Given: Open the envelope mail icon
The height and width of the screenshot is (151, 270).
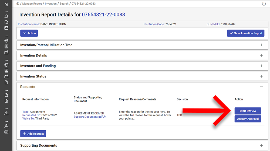Looking at the screenshot, I should (6, 28).
